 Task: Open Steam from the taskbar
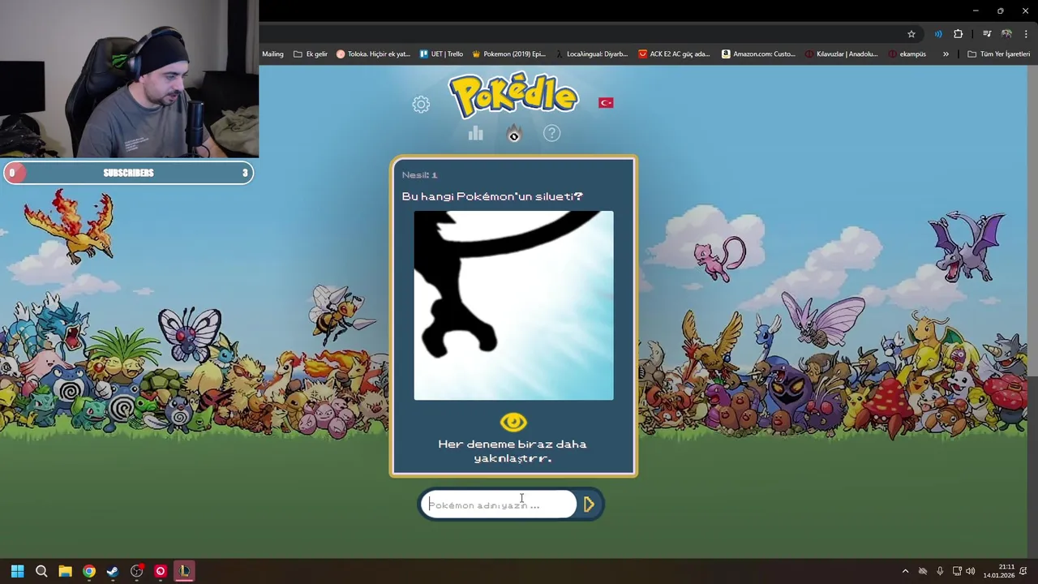pos(113,571)
